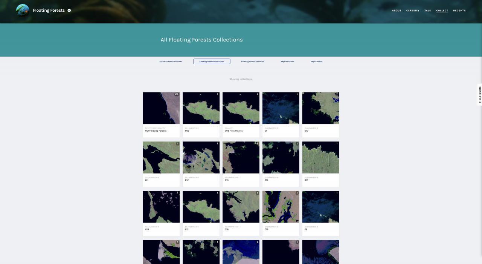Click the collection title '019'

pos(267,229)
